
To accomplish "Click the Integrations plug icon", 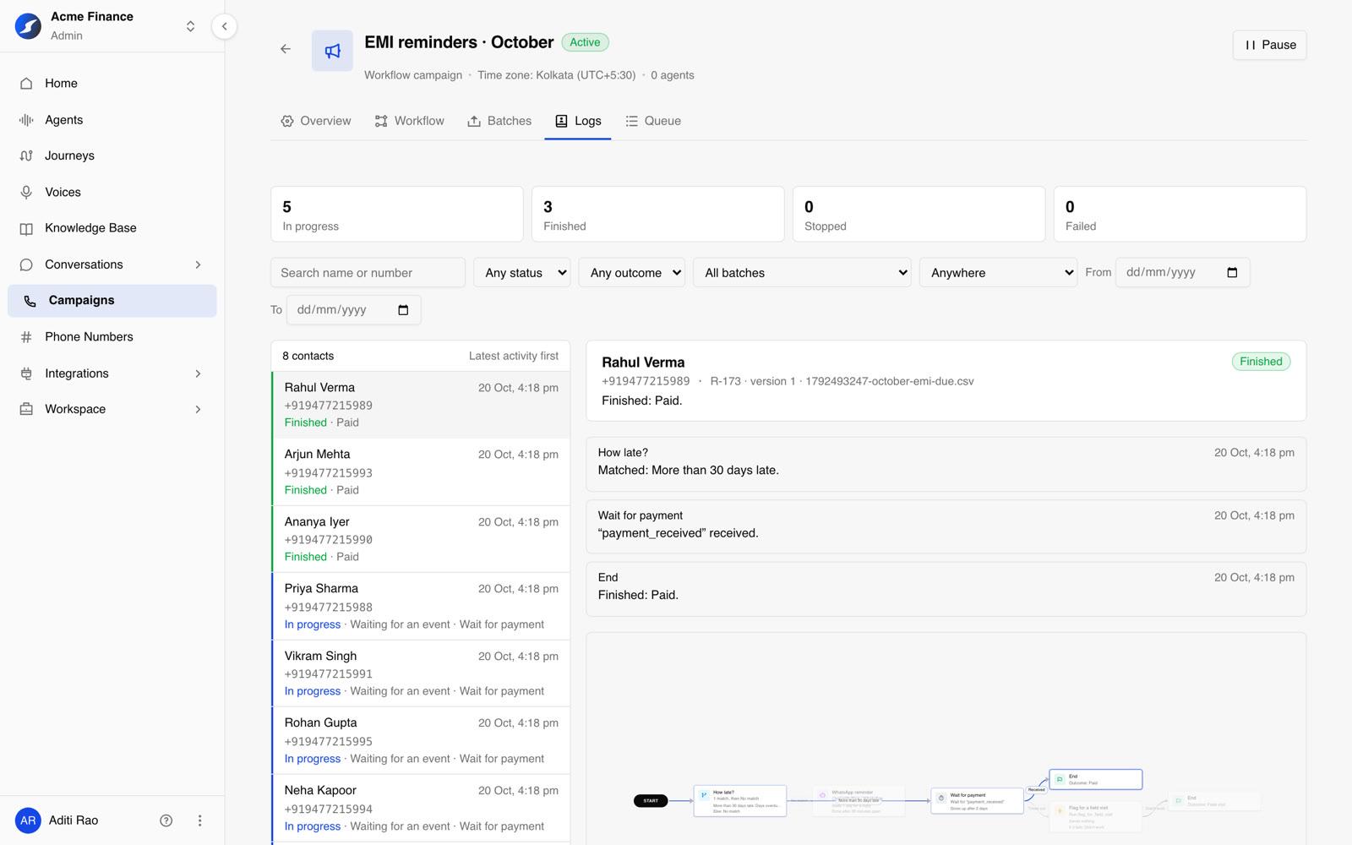I will (26, 373).
